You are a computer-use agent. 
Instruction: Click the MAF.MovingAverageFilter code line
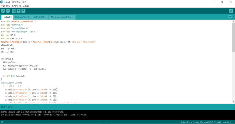pos(21,66)
